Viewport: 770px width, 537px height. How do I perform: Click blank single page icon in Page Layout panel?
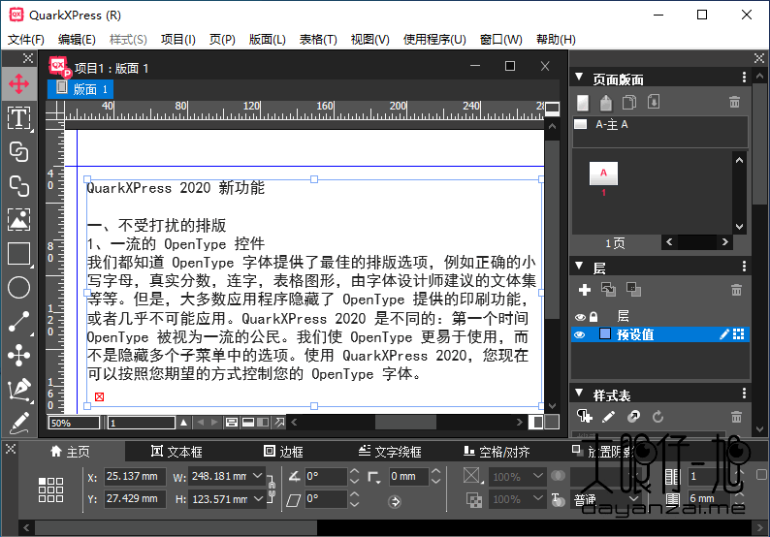(583, 103)
